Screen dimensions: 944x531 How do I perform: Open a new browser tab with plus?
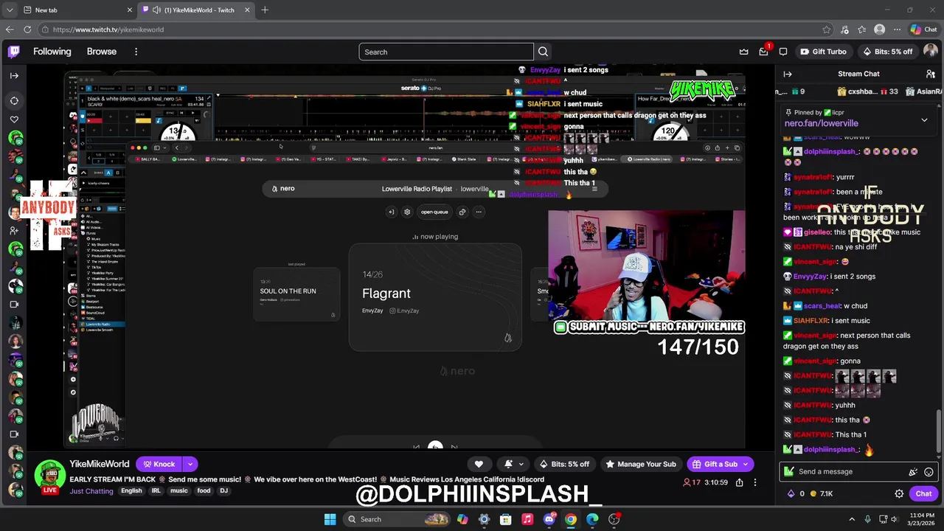coord(265,10)
